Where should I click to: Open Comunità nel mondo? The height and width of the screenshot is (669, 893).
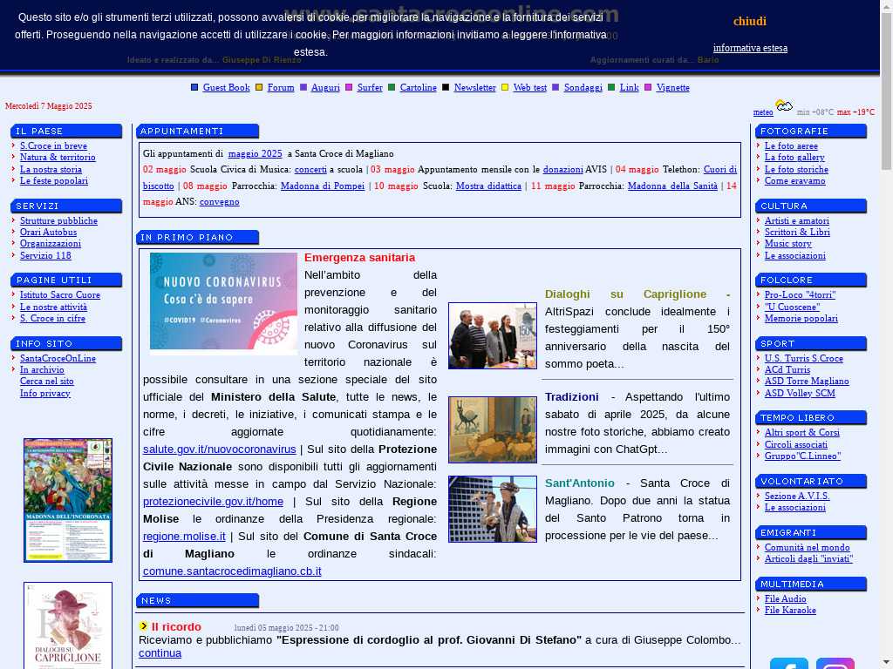(x=807, y=547)
